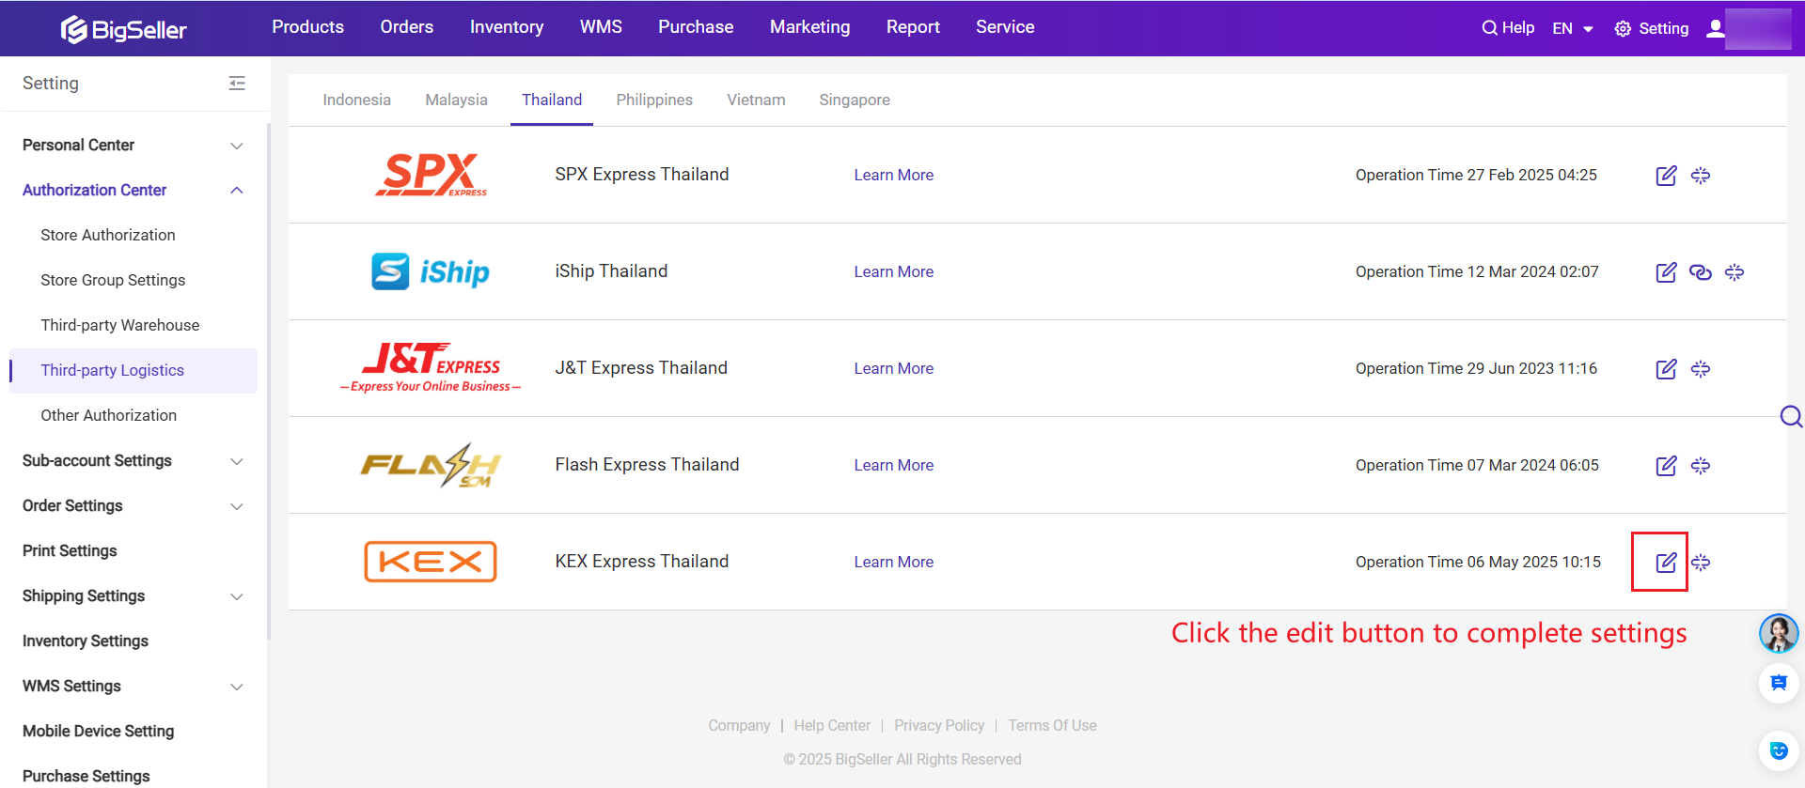Open the Privacy Policy footer link
The image size is (1805, 788).
[x=939, y=726]
